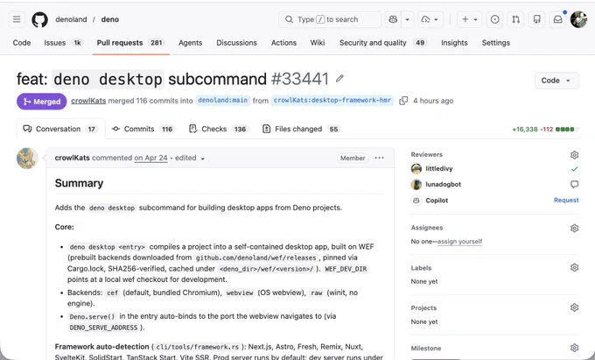
Task: Switch to the Commits tab
Action: [x=143, y=129]
